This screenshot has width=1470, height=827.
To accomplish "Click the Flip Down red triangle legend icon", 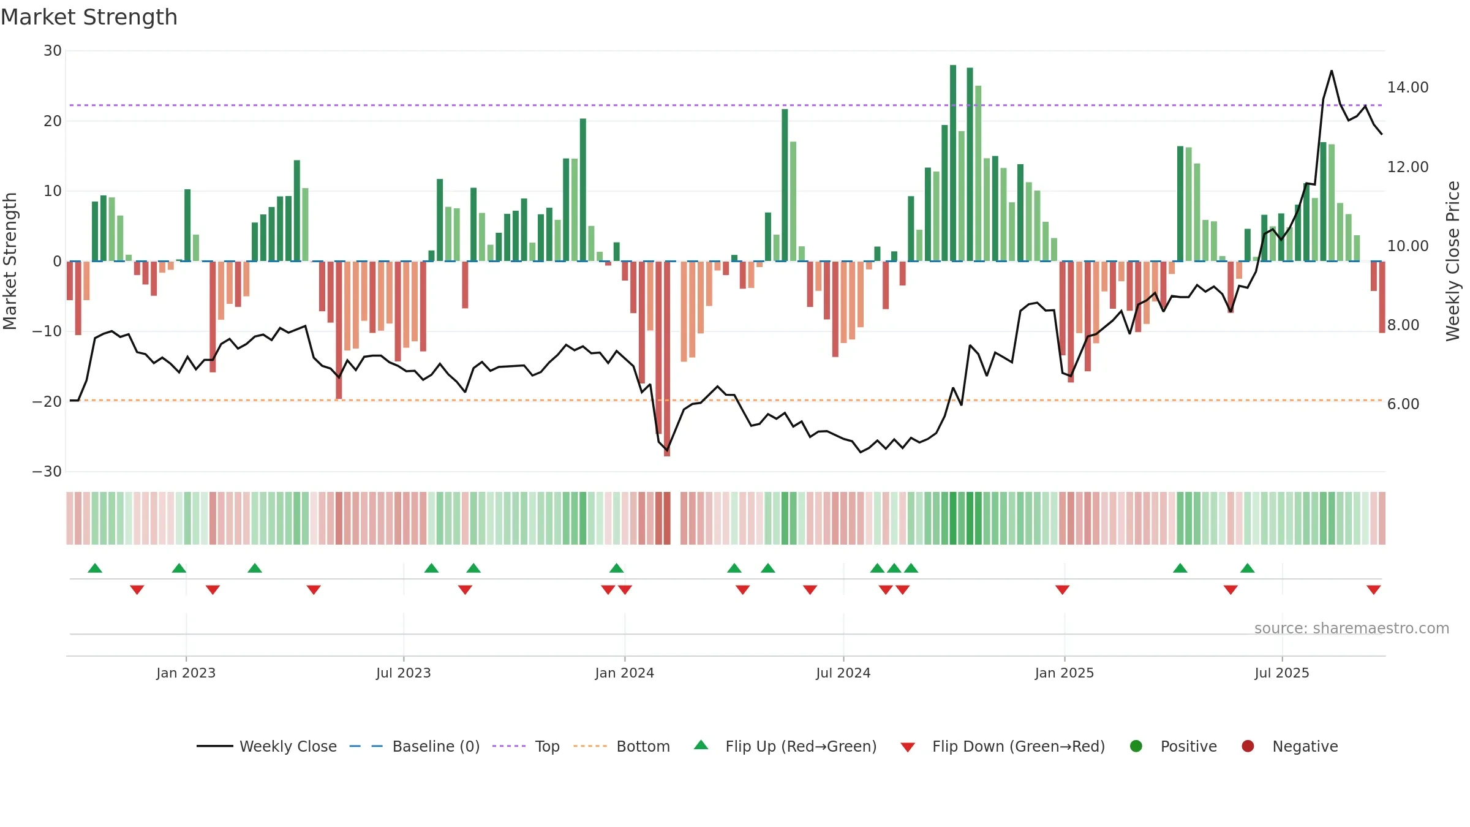I will coord(908,747).
